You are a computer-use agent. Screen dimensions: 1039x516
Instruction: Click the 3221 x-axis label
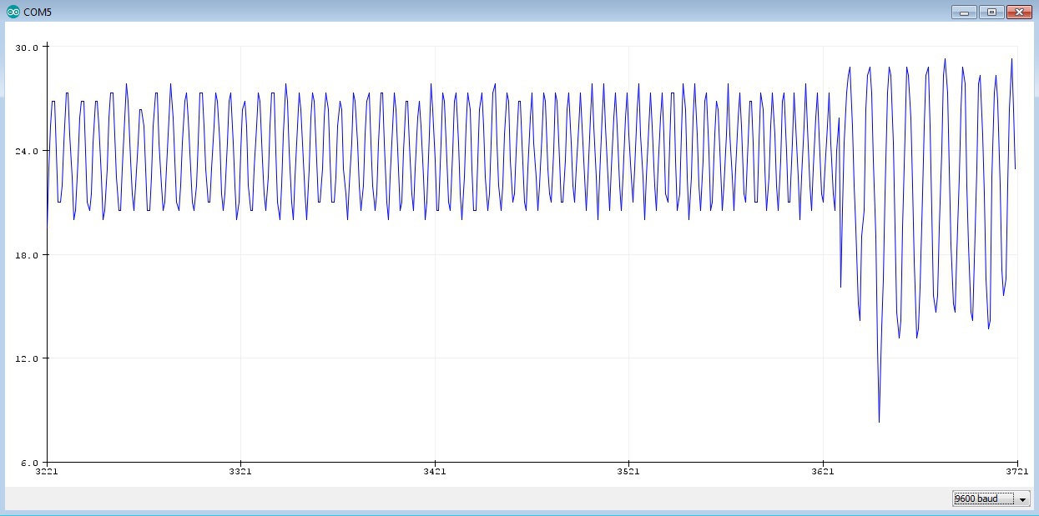47,472
